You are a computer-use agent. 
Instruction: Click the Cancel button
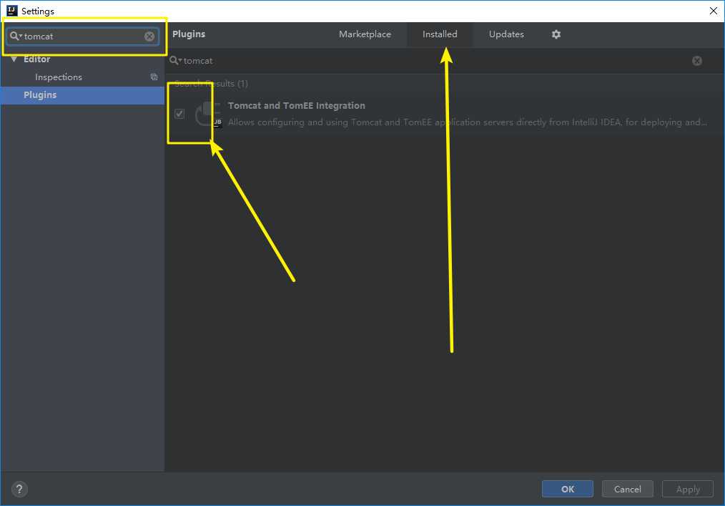click(x=628, y=489)
